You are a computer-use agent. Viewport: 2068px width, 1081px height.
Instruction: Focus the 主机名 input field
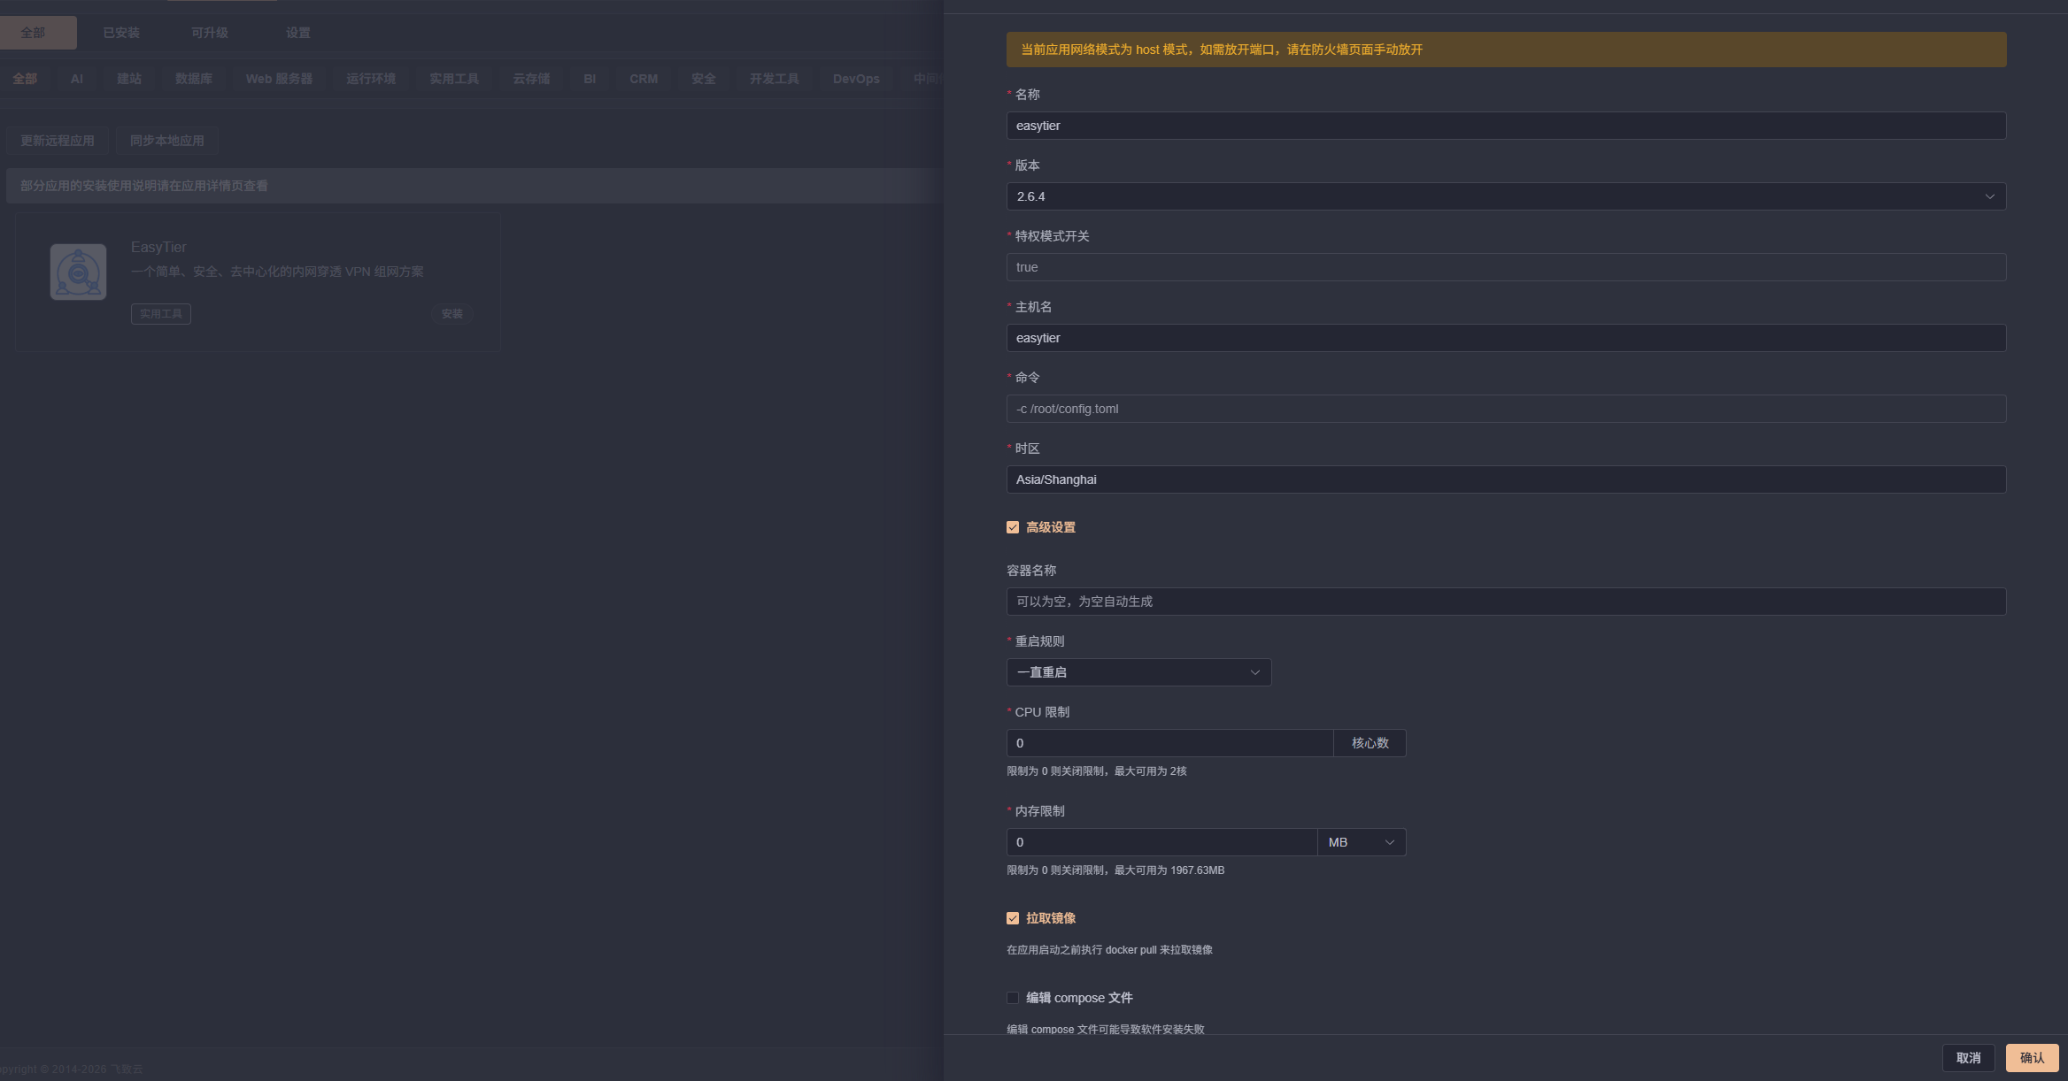tap(1506, 338)
